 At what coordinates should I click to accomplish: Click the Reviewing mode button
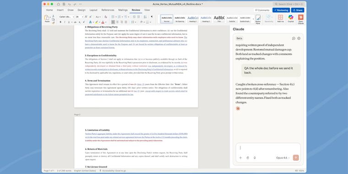pos(281,10)
